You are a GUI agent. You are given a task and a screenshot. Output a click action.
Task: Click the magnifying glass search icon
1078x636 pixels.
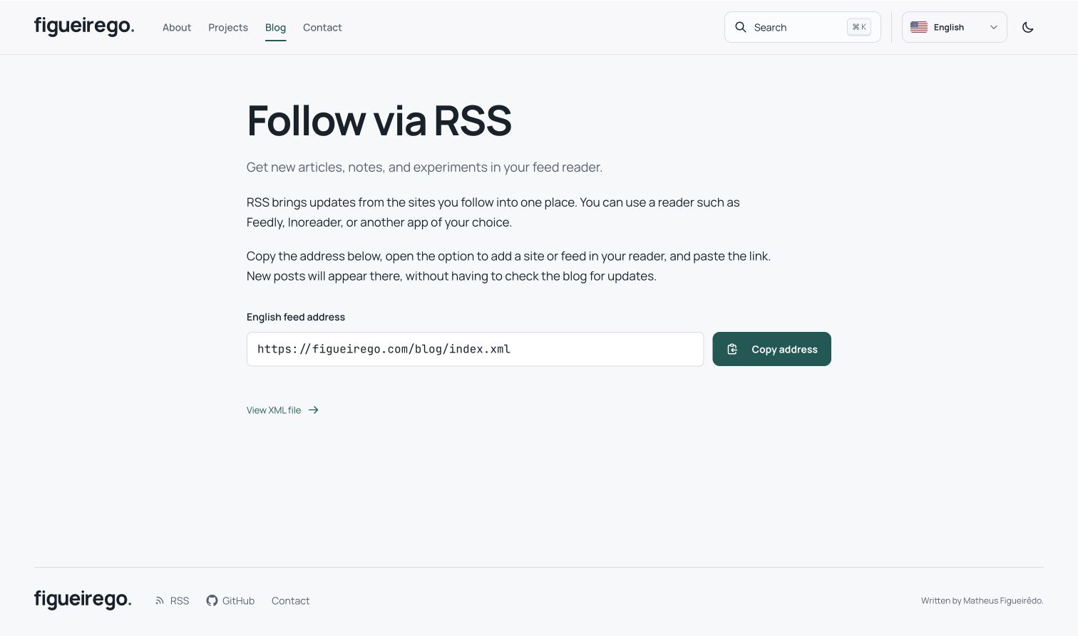741,27
